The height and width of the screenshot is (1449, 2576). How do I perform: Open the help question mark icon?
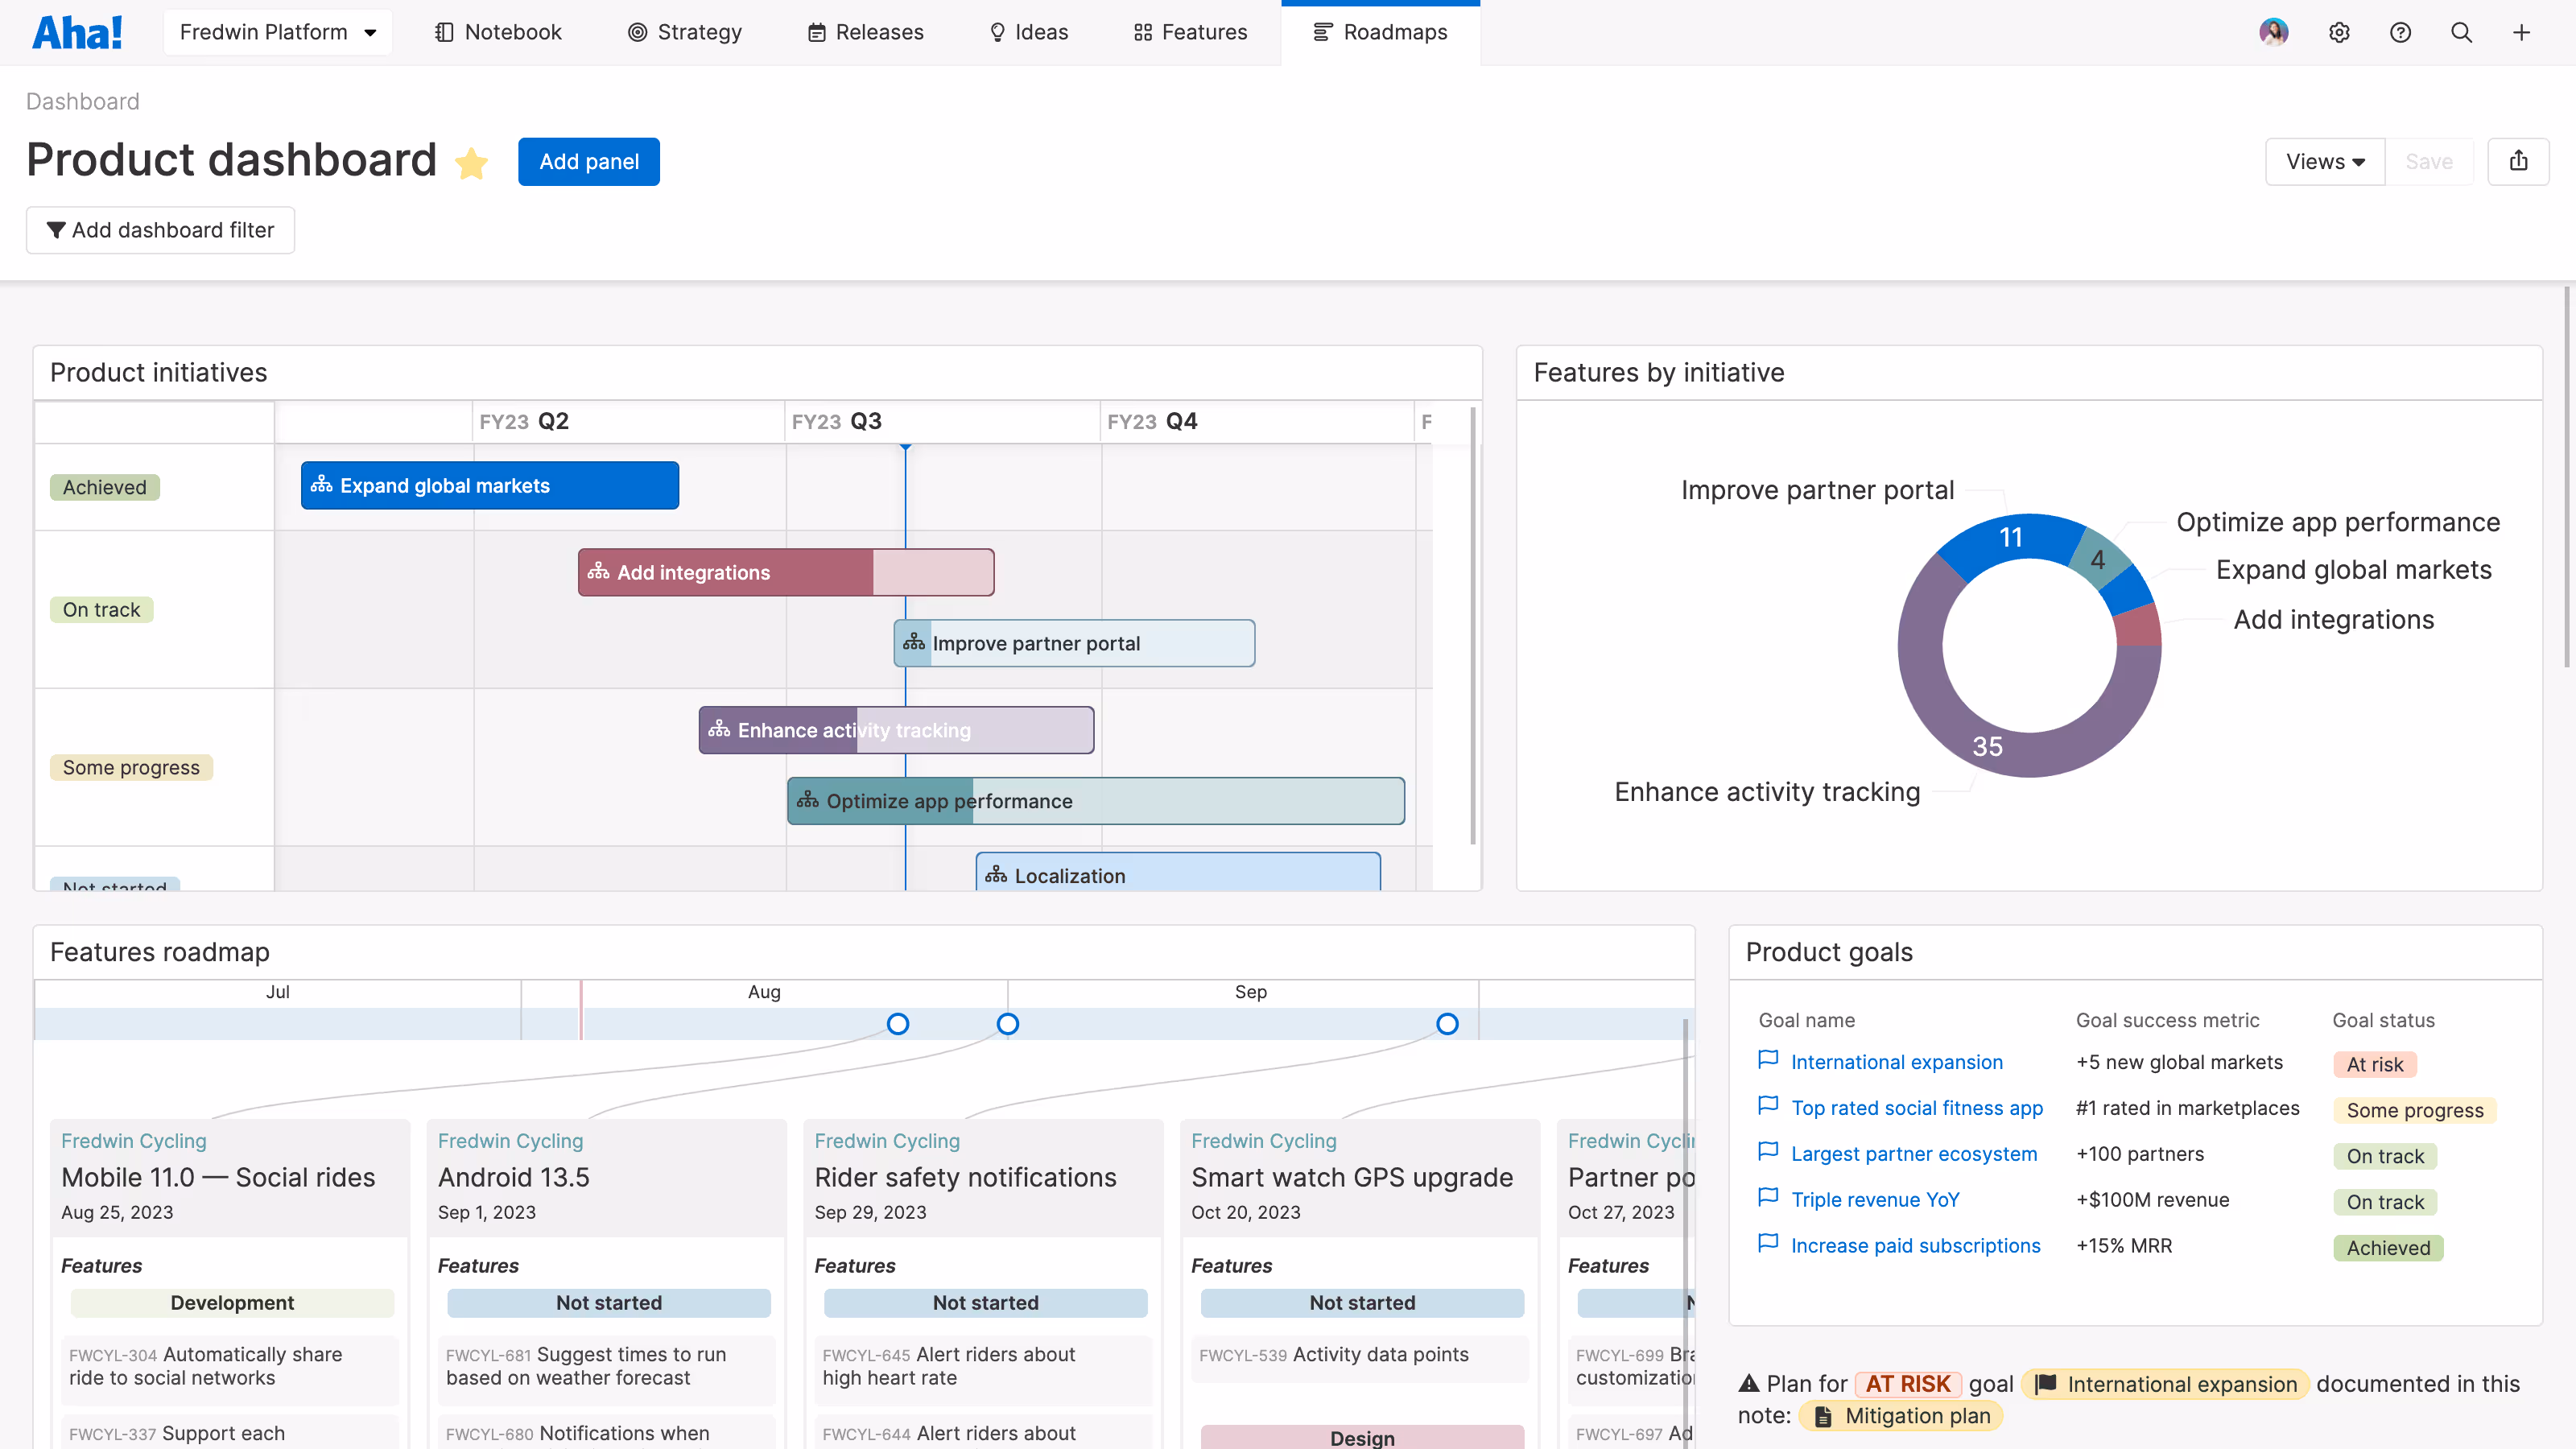tap(2400, 32)
